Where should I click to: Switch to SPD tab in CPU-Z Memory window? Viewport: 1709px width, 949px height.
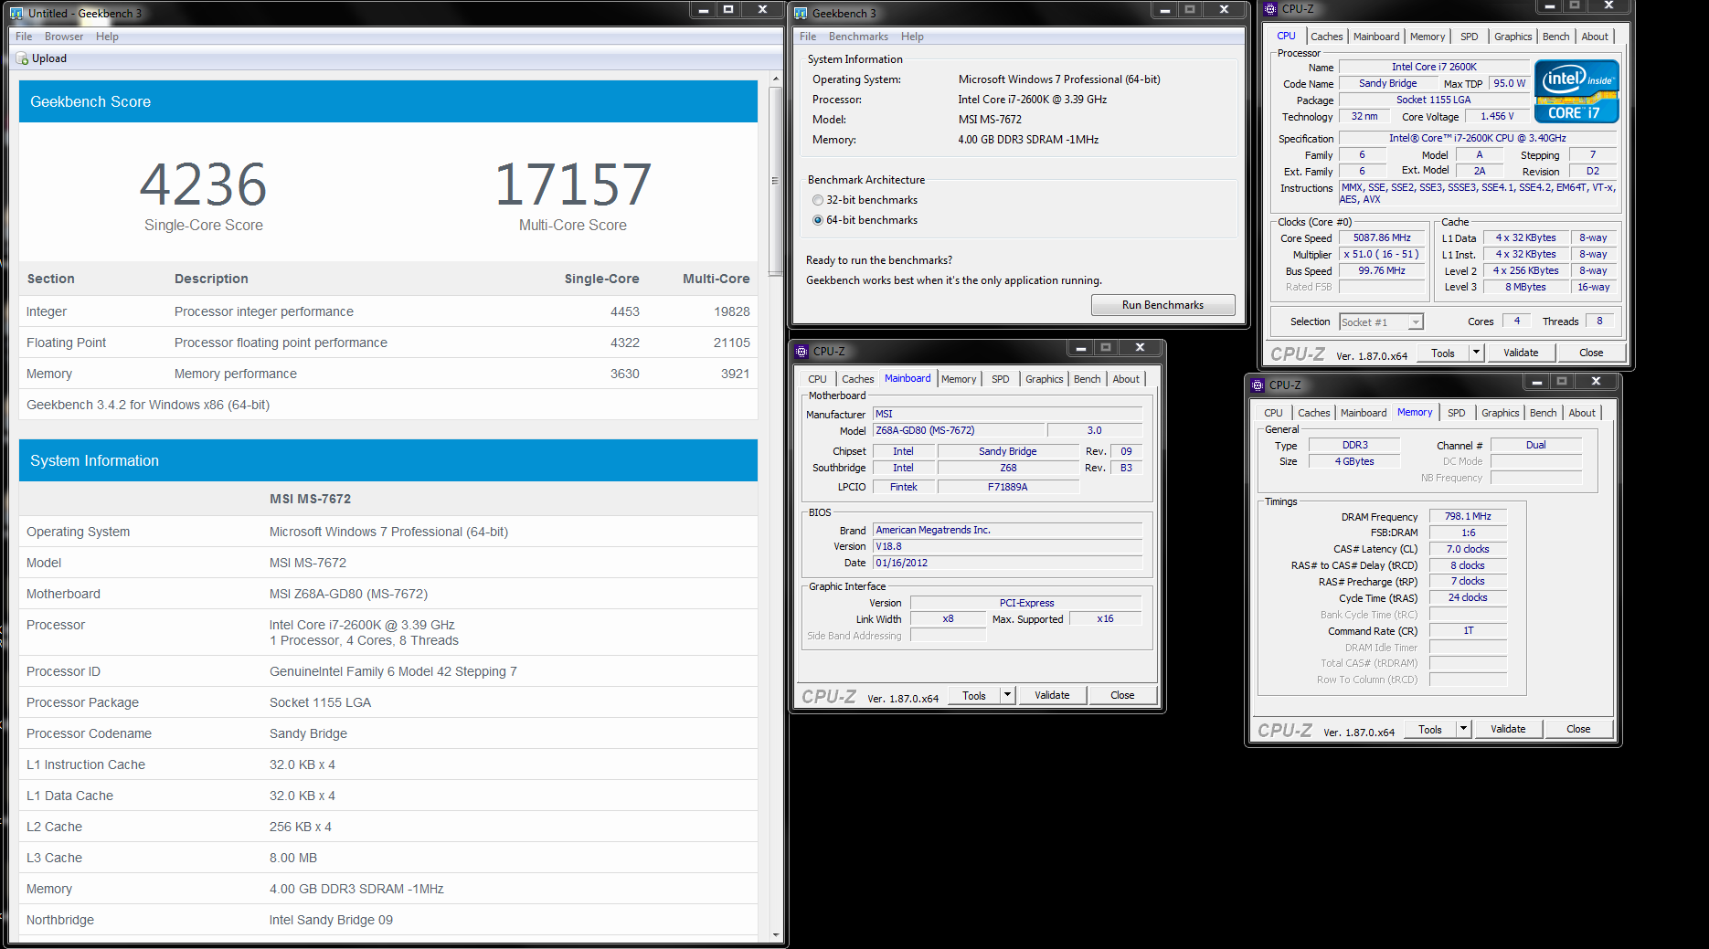click(x=1456, y=413)
